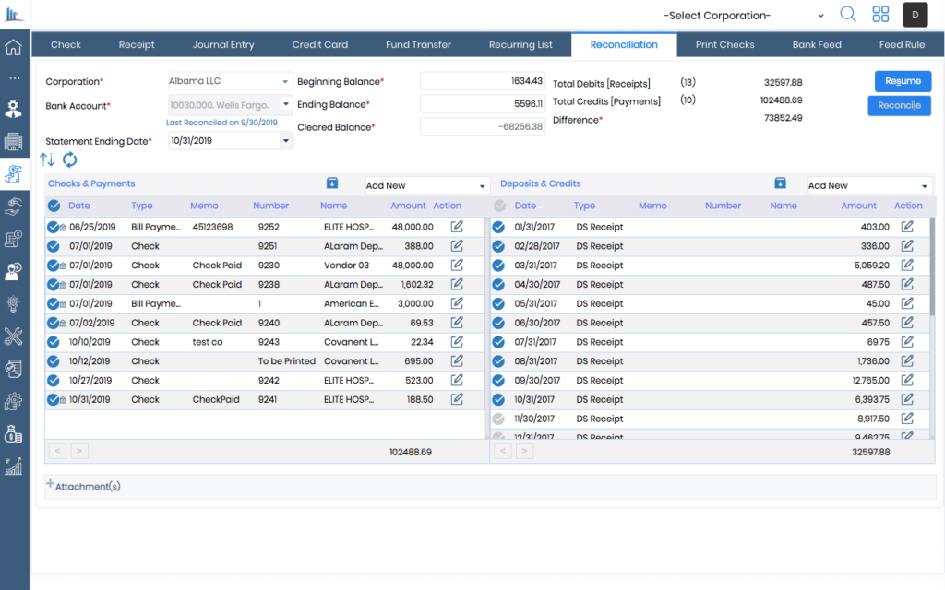Open the Print Checks tab
Image resolution: width=945 pixels, height=590 pixels.
pos(724,43)
